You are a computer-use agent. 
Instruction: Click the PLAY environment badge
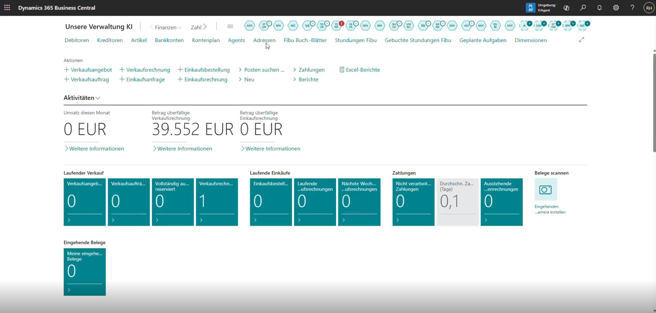click(530, 8)
